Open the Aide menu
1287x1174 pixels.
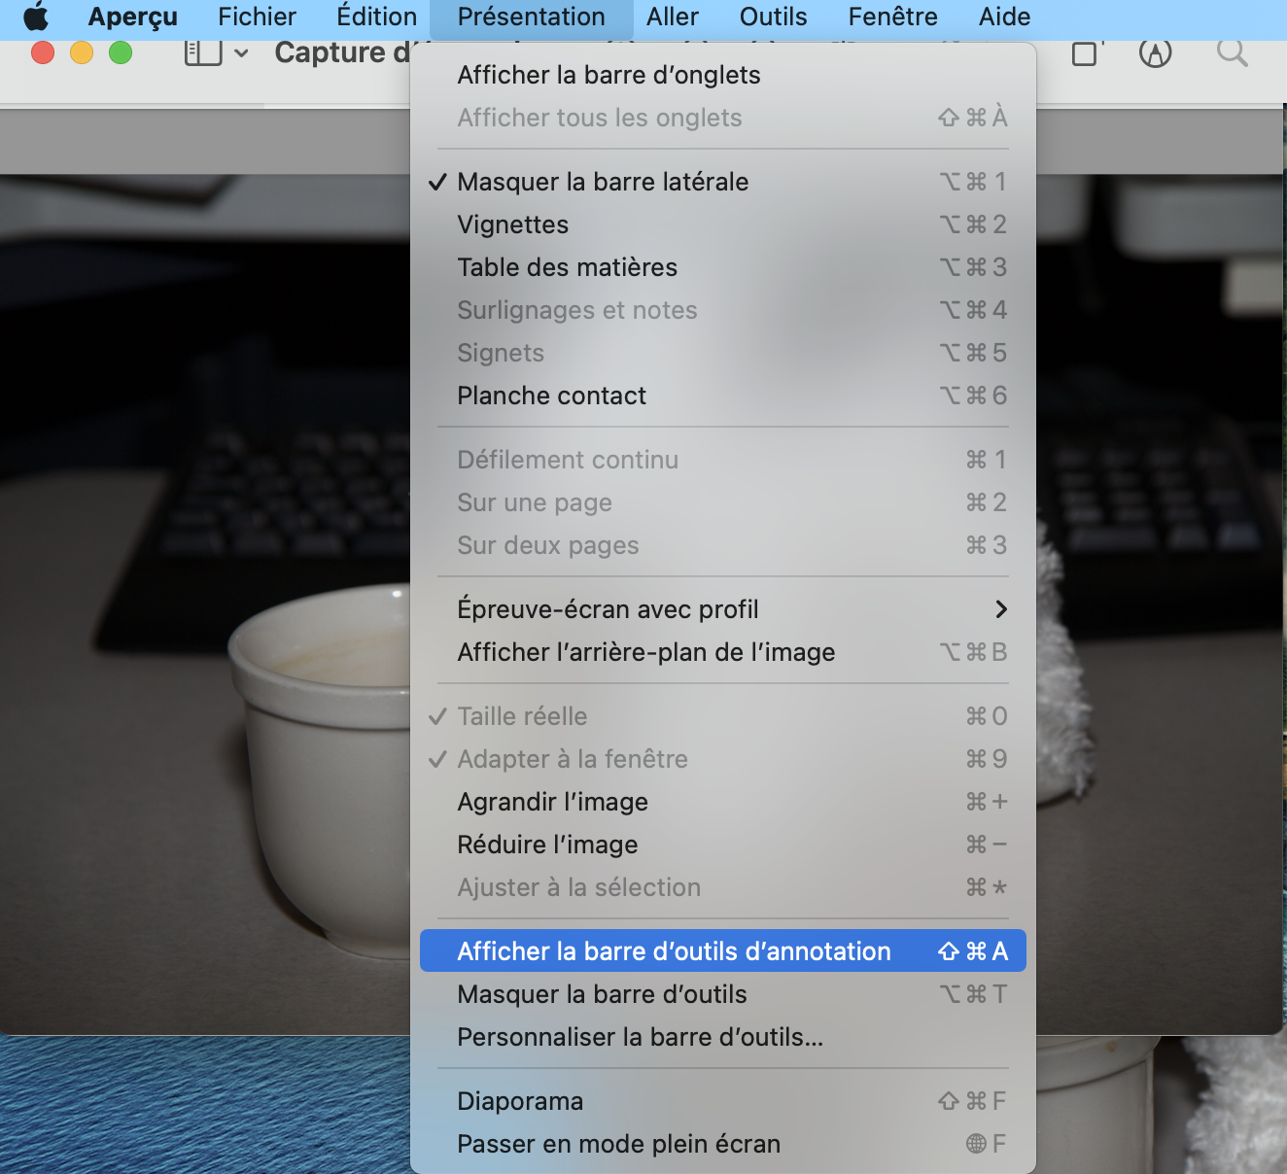click(x=1005, y=17)
